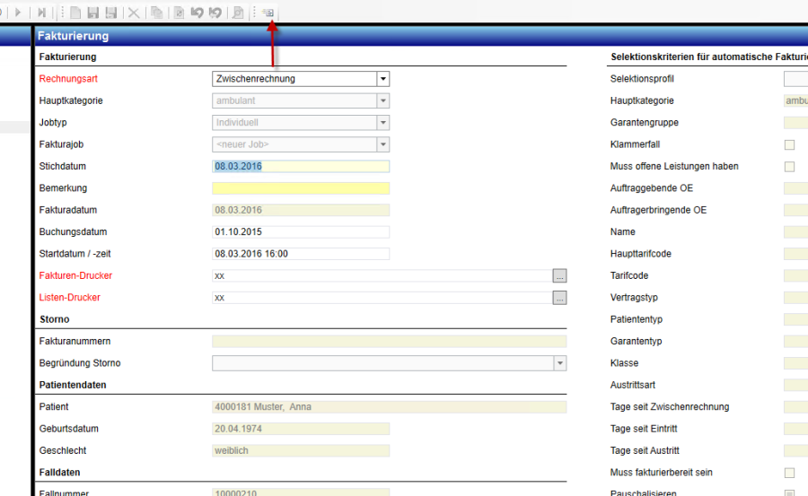
Task: Click the Fakturen-Drucker browse button
Action: (559, 275)
